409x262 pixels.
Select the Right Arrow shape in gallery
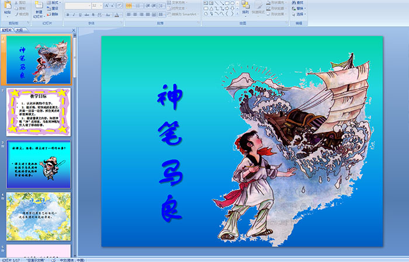pos(227,8)
